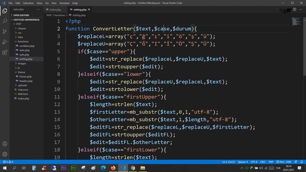The height and width of the screenshot is (172, 306).
Task: Click errors and warnings status indicator
Action: point(8,162)
